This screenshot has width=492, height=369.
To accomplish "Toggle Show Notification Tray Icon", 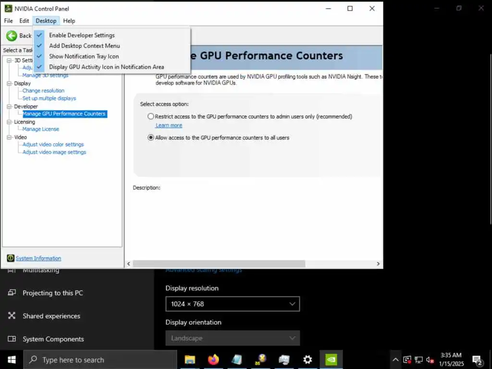I will 111,57.
